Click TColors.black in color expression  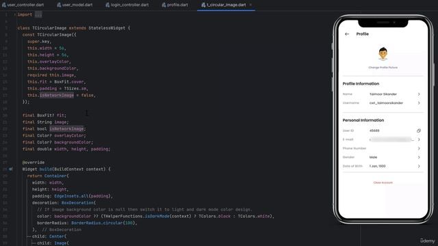[x=214, y=216]
